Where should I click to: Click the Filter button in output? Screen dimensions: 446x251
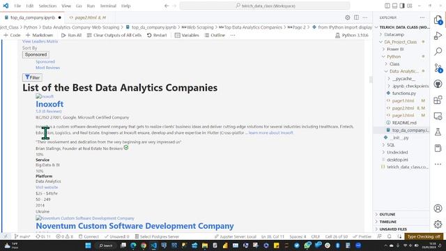[x=32, y=77]
